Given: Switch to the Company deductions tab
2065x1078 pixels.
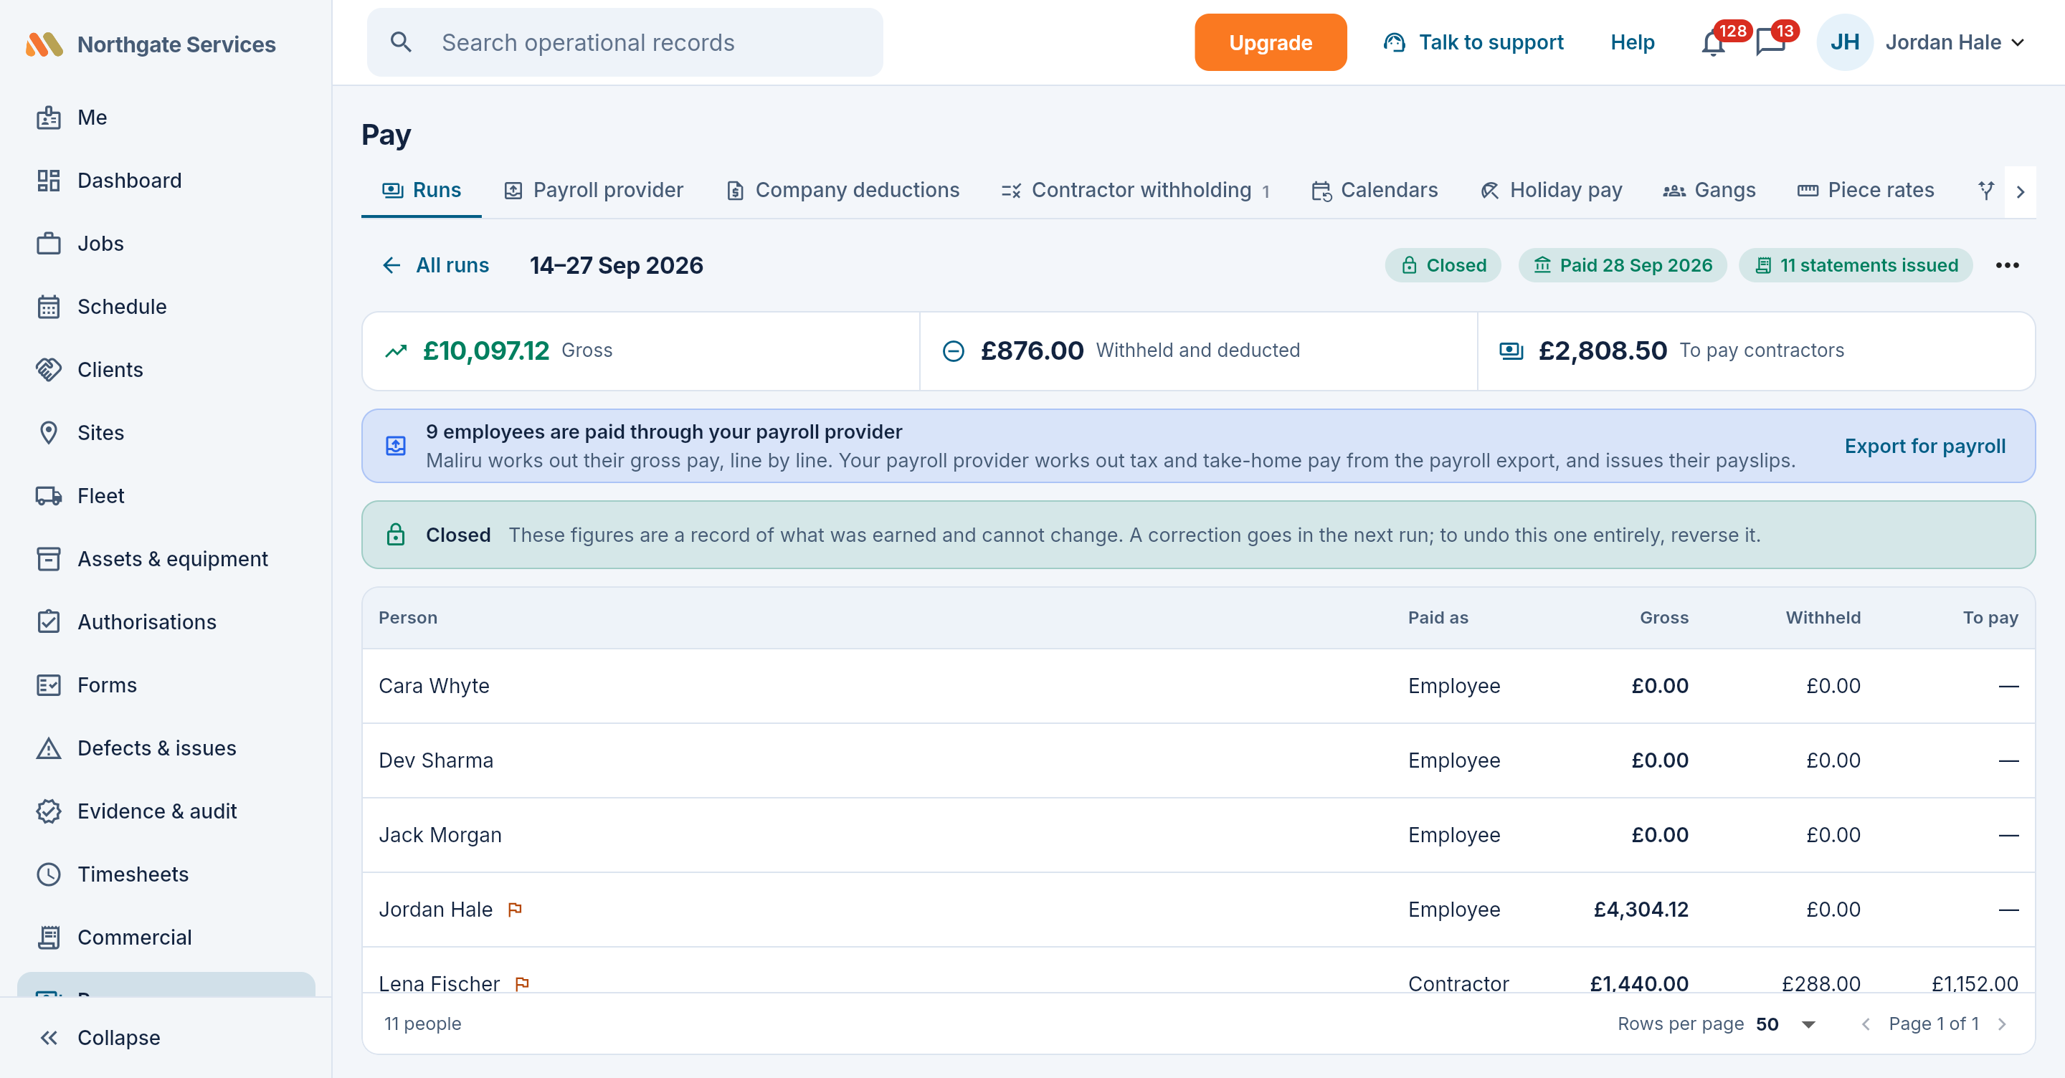Looking at the screenshot, I should (842, 191).
